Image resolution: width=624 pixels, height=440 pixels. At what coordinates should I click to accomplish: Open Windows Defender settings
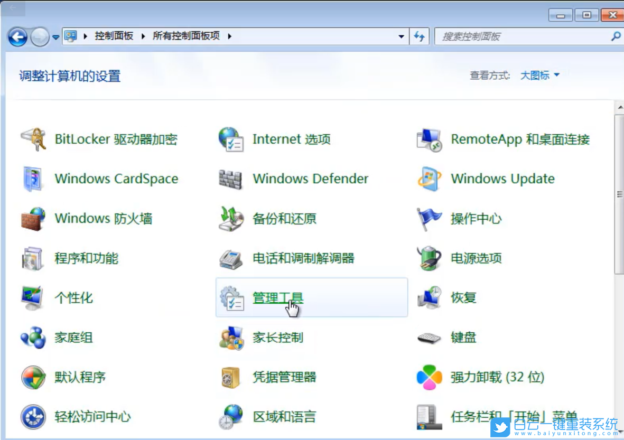click(310, 179)
